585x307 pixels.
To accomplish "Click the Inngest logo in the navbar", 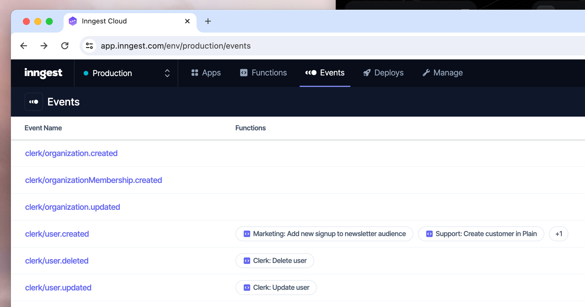I will pos(43,73).
